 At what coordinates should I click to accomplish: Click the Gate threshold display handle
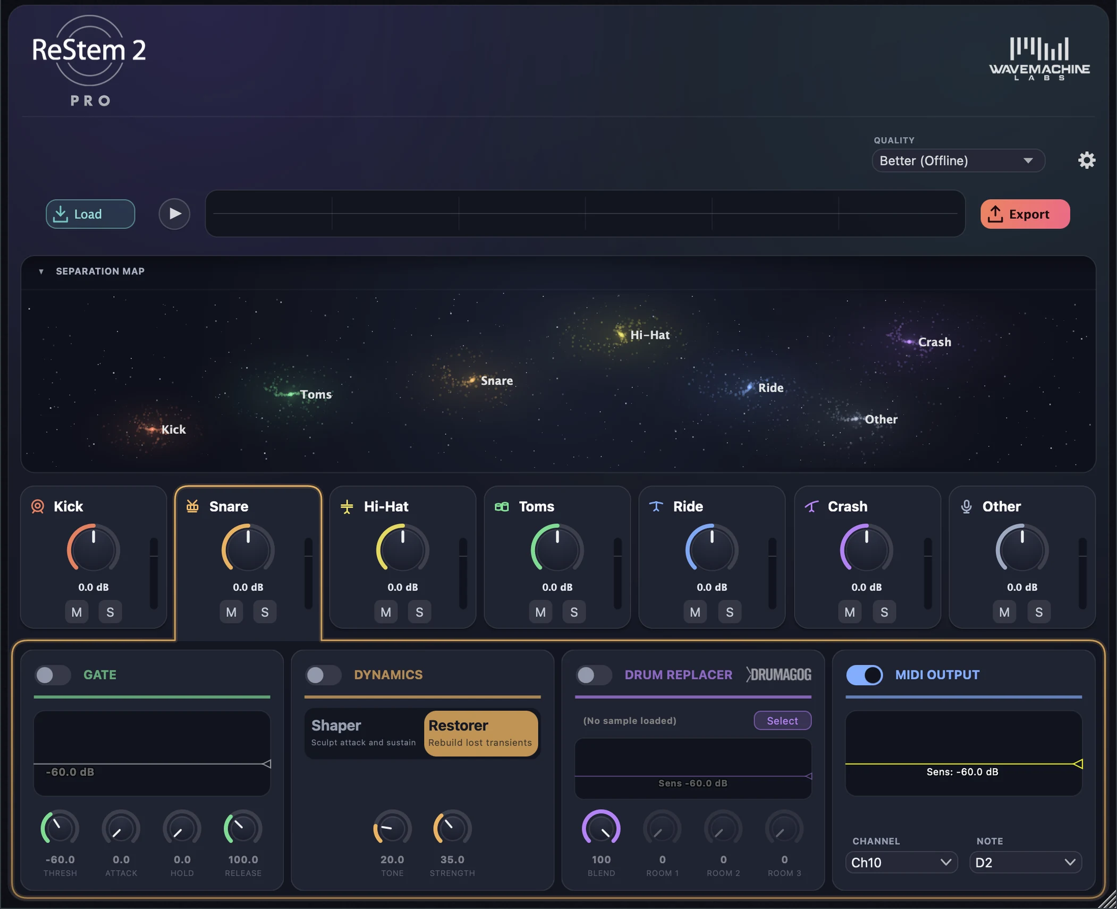pos(267,764)
